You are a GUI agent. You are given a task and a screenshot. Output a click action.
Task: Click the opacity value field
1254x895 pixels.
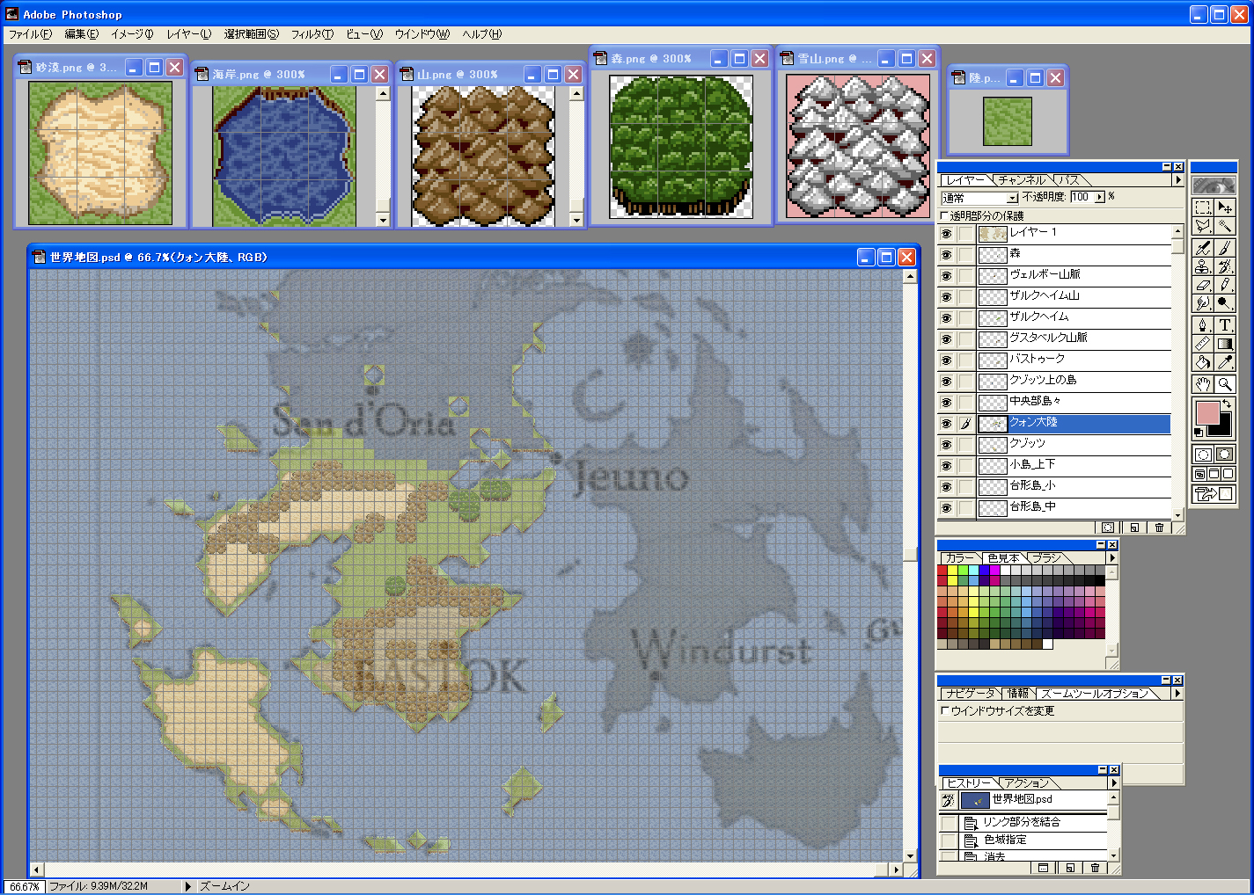coord(1082,198)
